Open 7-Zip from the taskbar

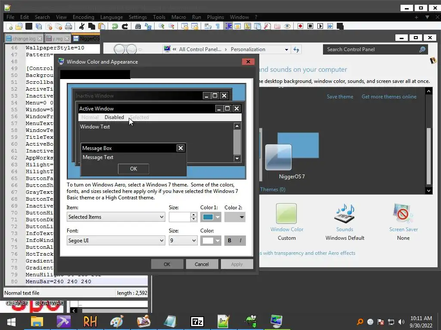[197, 321]
